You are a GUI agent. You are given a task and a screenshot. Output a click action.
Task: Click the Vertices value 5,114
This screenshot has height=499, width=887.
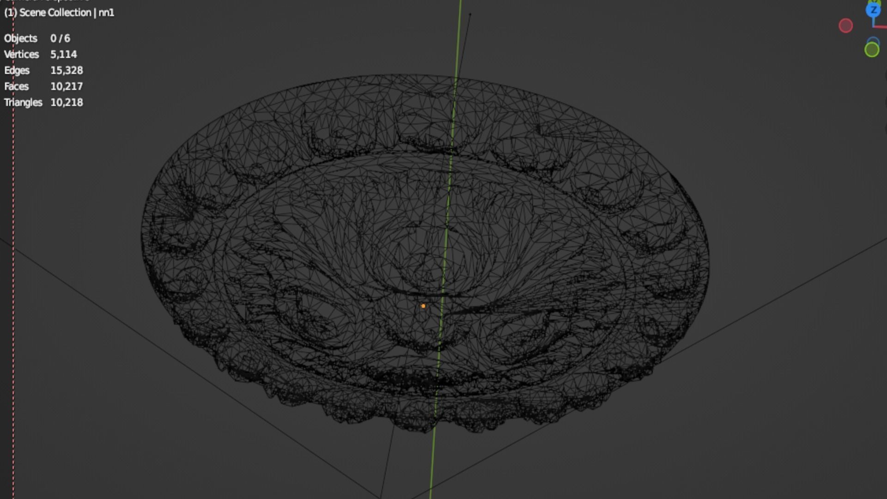click(x=63, y=55)
